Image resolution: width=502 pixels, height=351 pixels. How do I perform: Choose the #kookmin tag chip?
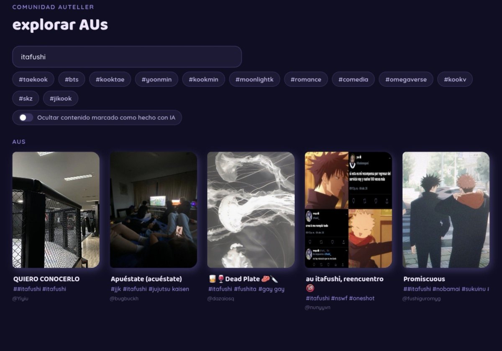203,79
